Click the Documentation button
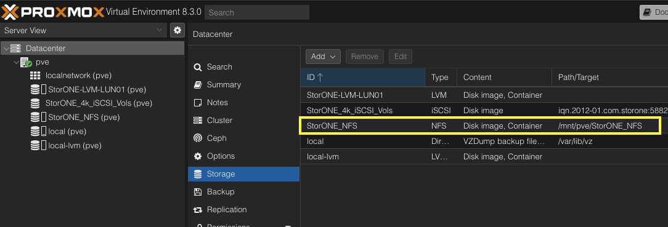This screenshot has height=227, width=668. (654, 12)
